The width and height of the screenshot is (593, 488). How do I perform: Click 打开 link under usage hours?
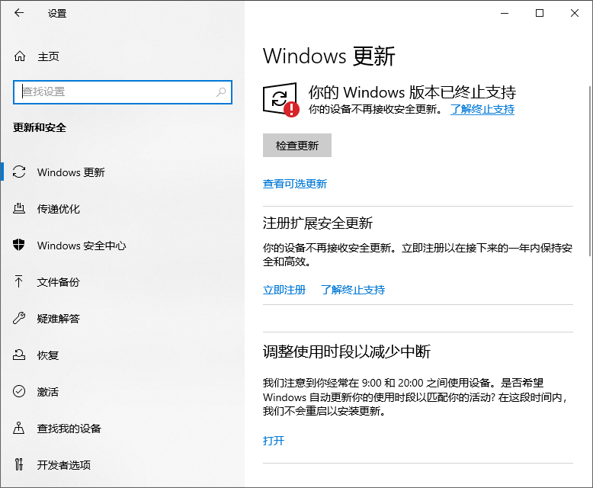click(274, 440)
